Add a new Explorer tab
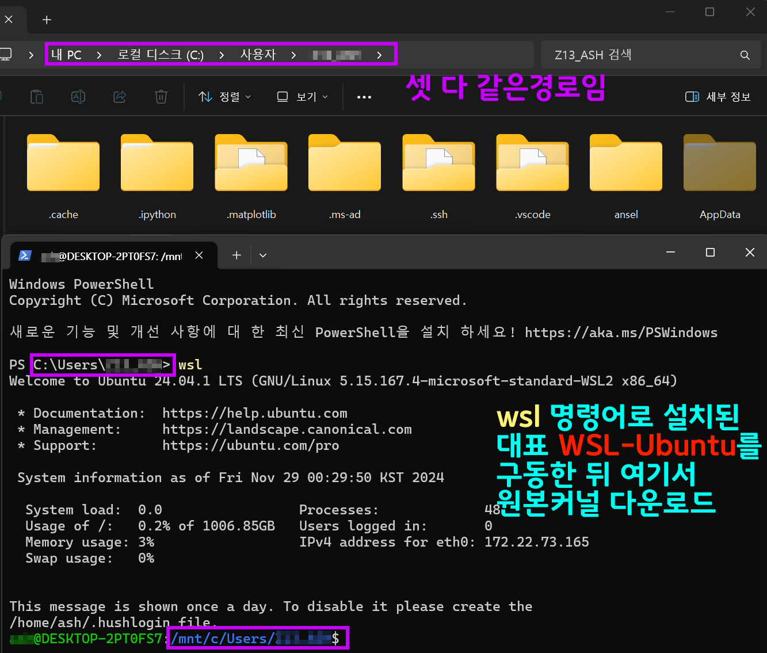The image size is (767, 653). point(47,20)
